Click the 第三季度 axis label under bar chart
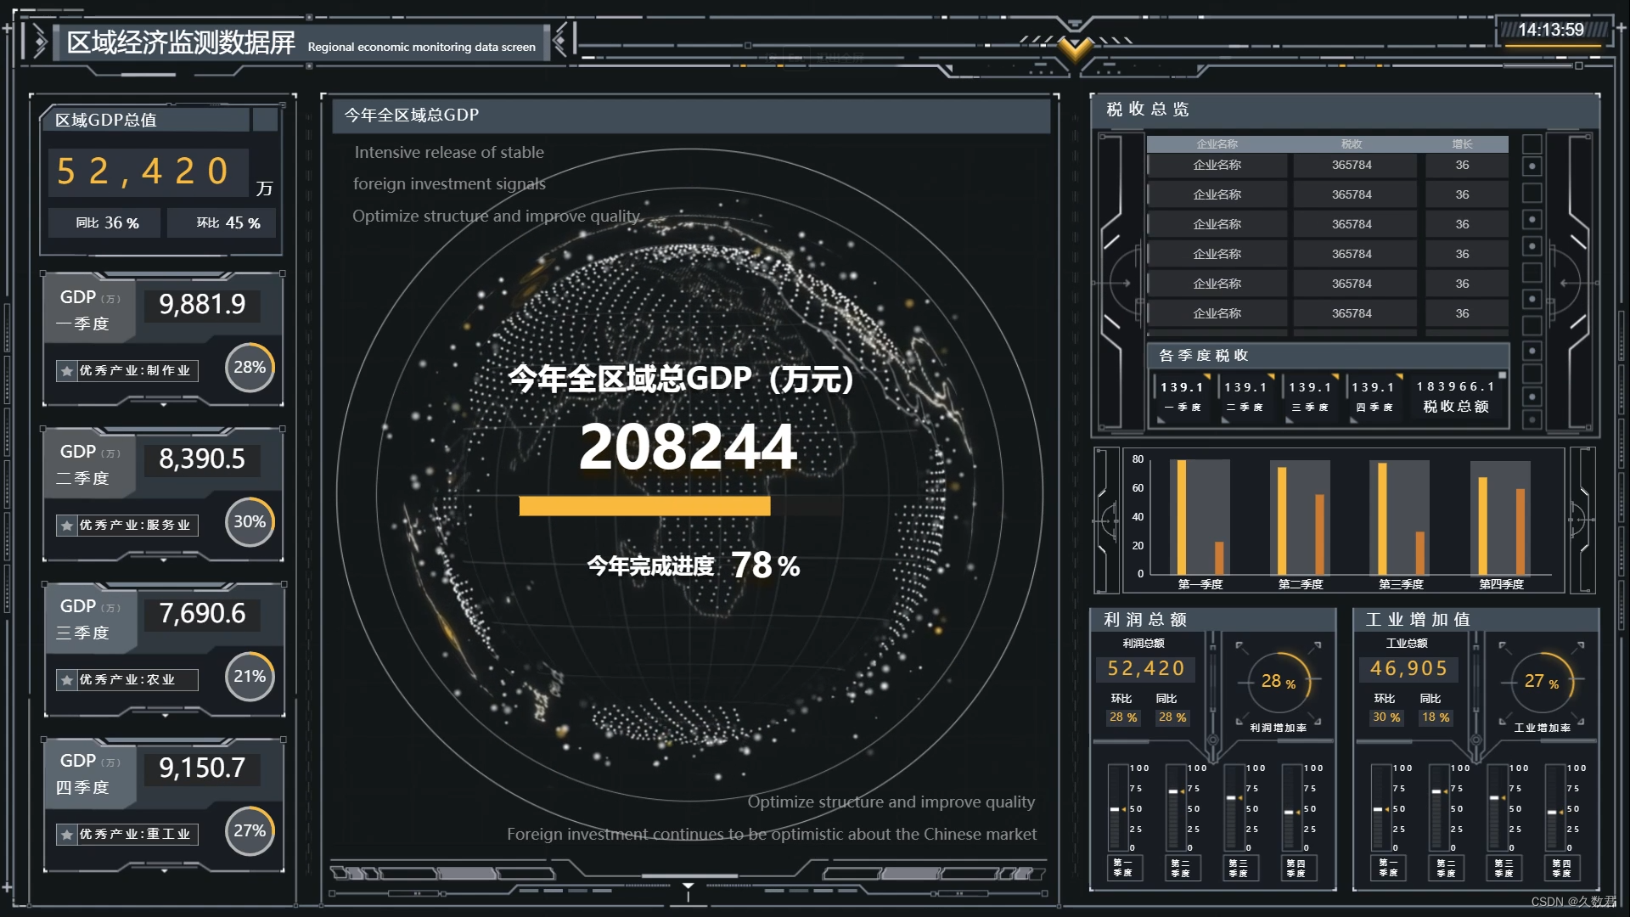The image size is (1630, 917). 1401,584
